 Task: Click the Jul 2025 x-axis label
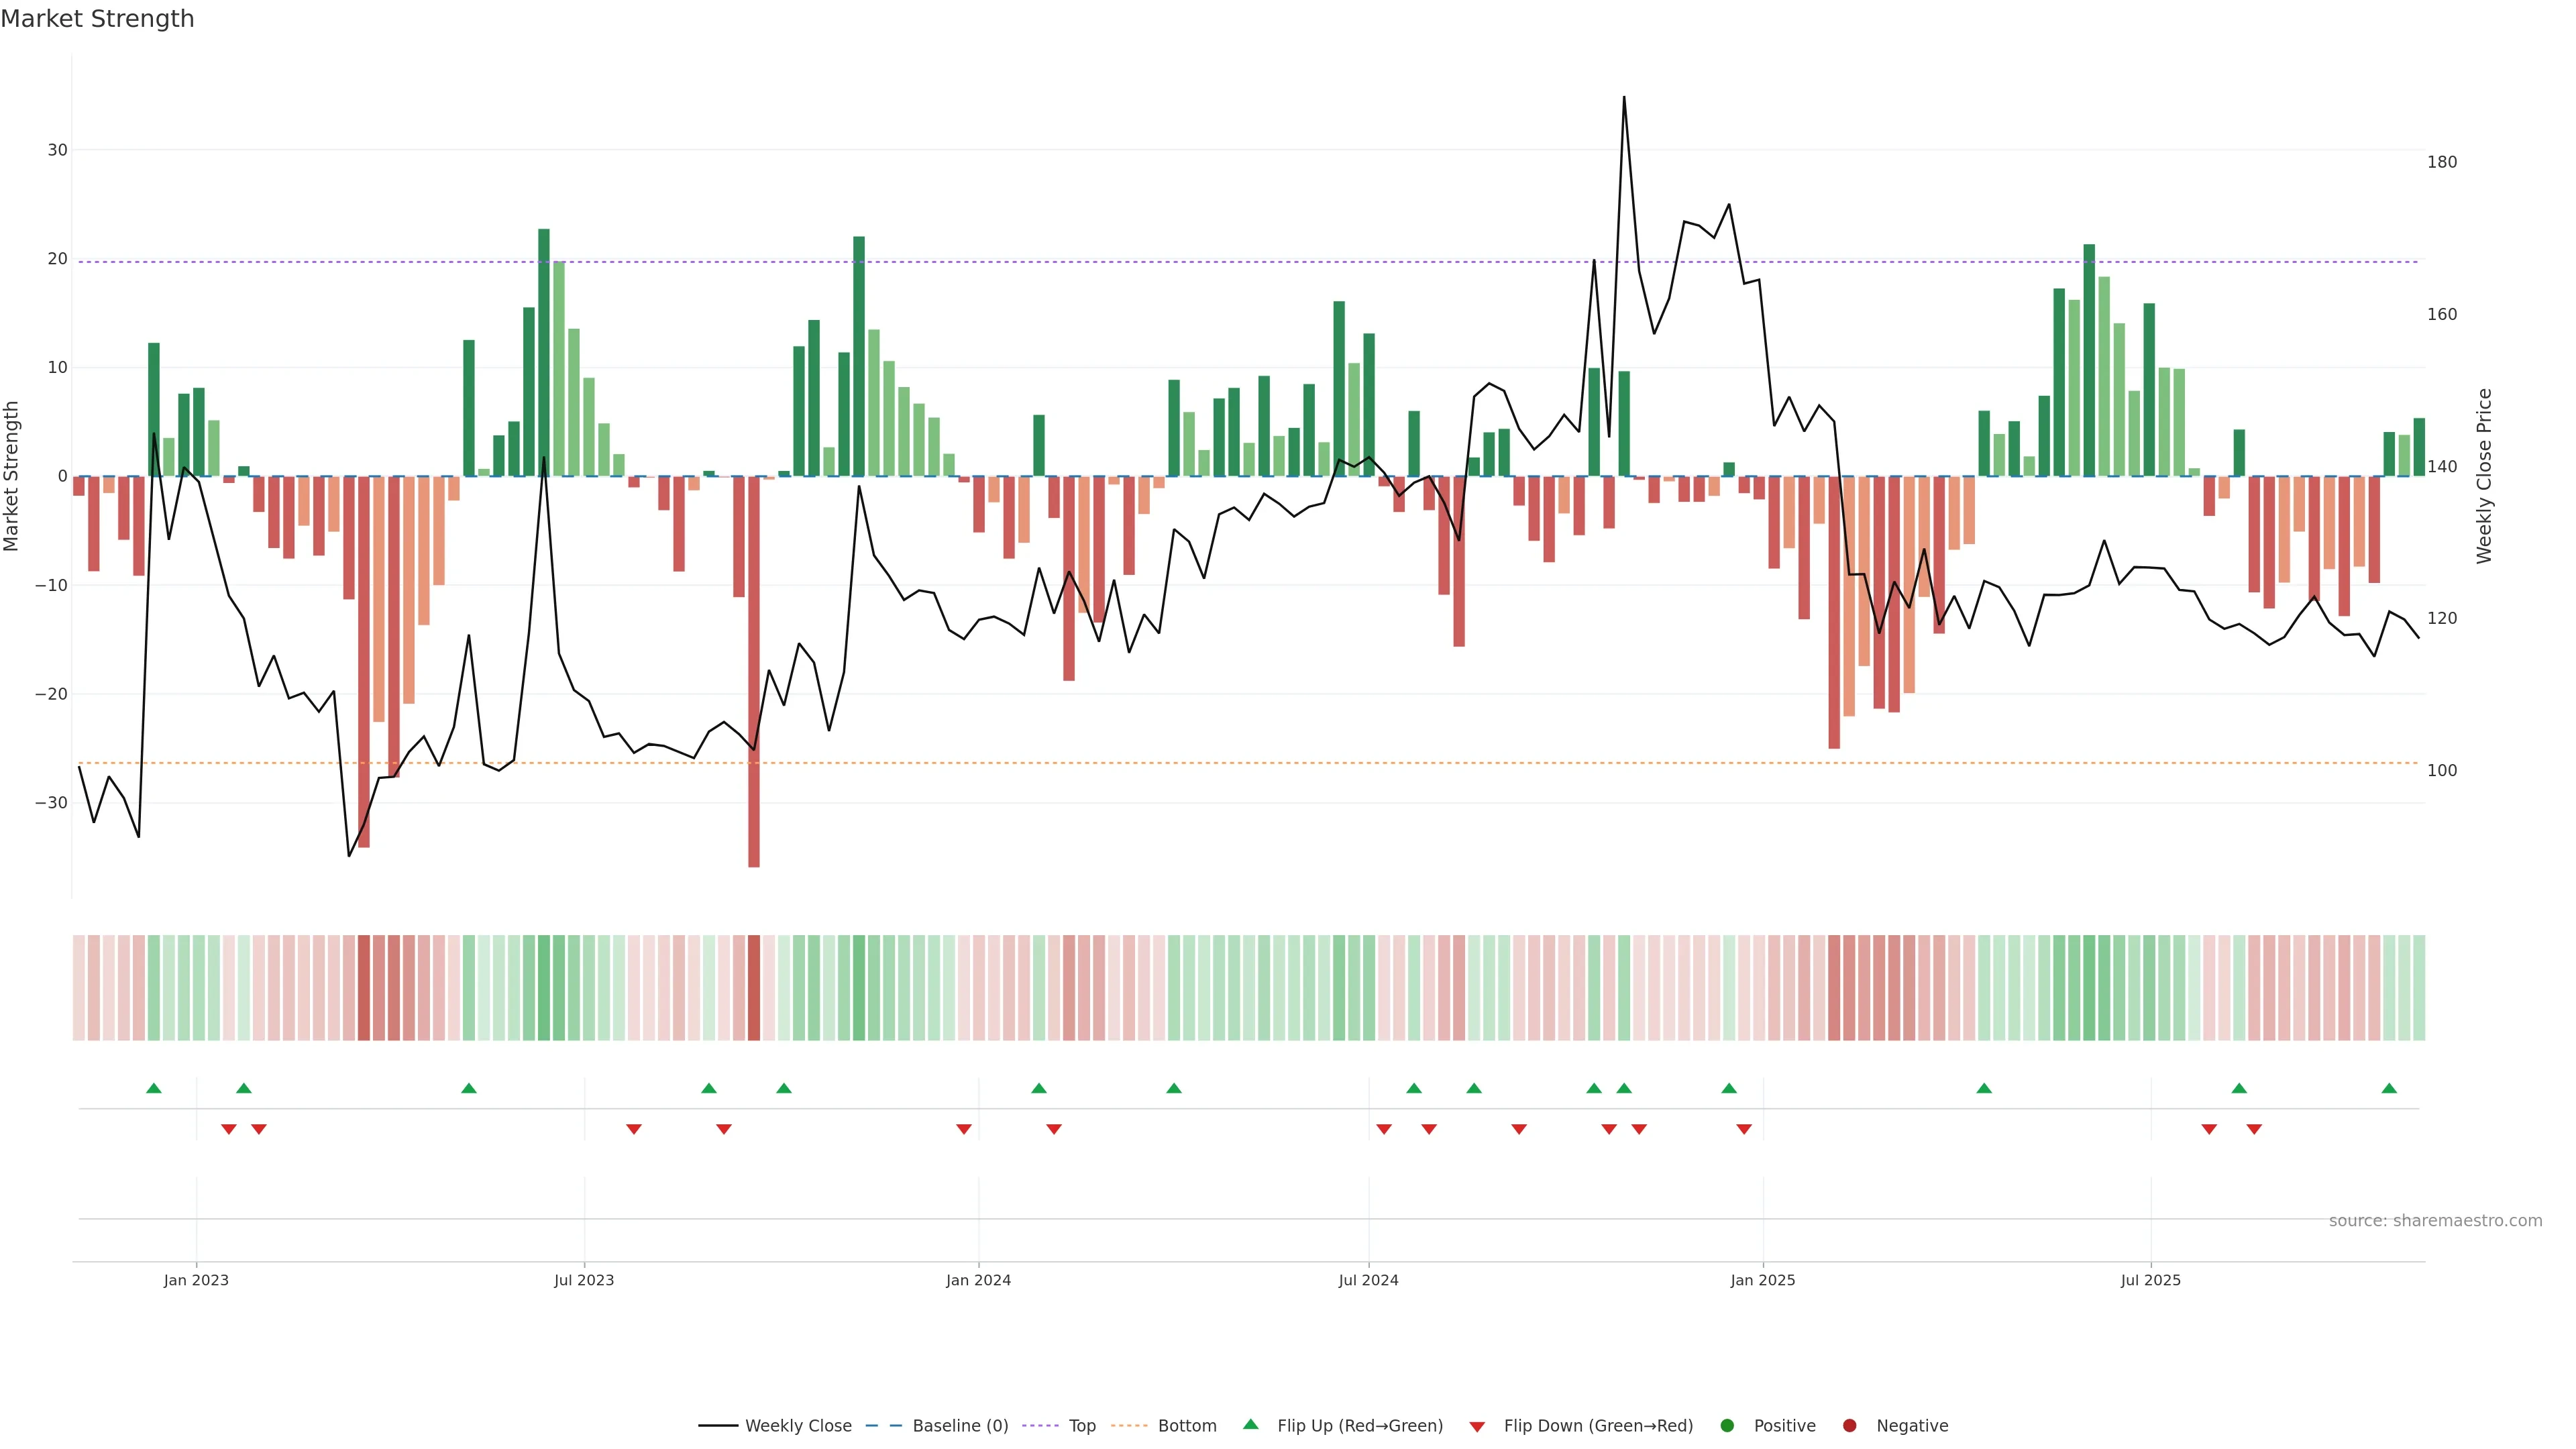pyautogui.click(x=2150, y=1280)
